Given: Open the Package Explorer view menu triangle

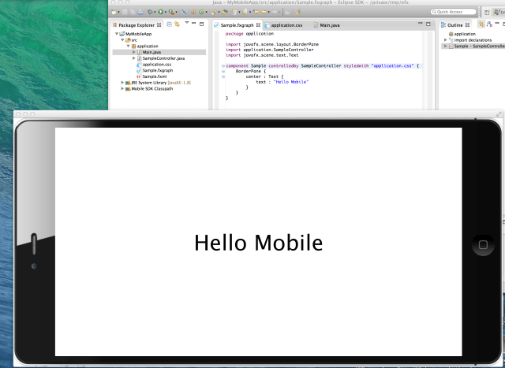Looking at the screenshot, I should click(186, 23).
